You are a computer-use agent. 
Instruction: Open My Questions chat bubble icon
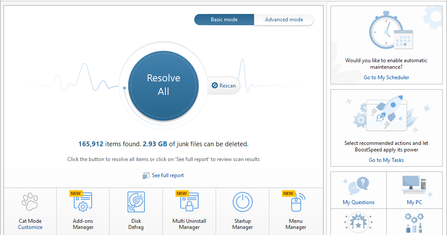357,185
